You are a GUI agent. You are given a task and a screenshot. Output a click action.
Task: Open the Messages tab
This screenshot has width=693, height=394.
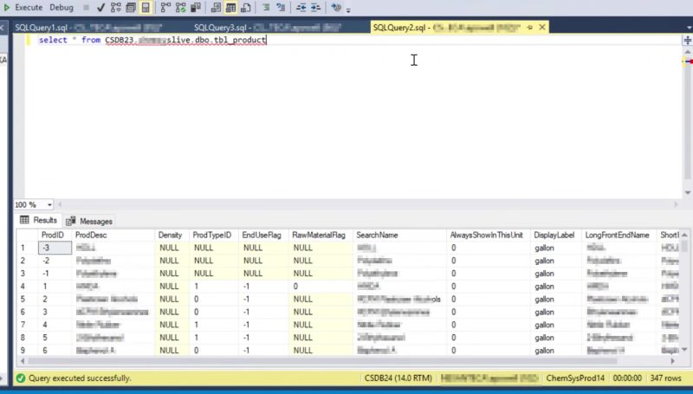[90, 221]
